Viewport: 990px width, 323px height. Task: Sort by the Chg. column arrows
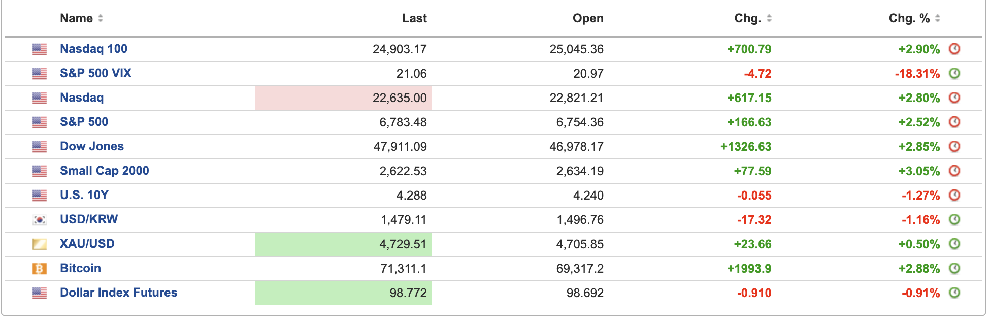click(x=769, y=19)
